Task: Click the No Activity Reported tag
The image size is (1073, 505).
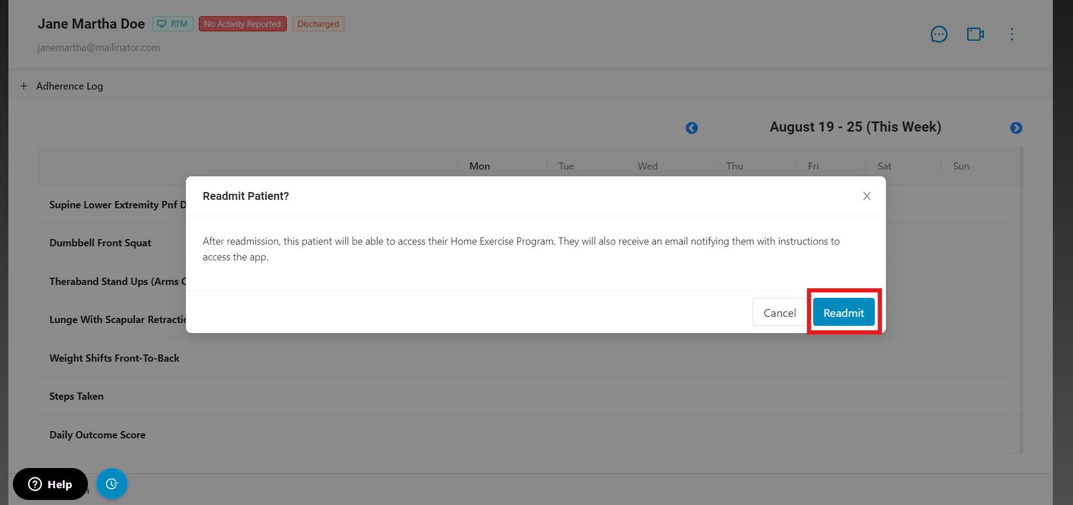Action: [242, 24]
